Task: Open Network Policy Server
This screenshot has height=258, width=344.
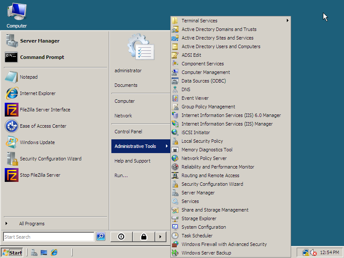Action: [230, 158]
